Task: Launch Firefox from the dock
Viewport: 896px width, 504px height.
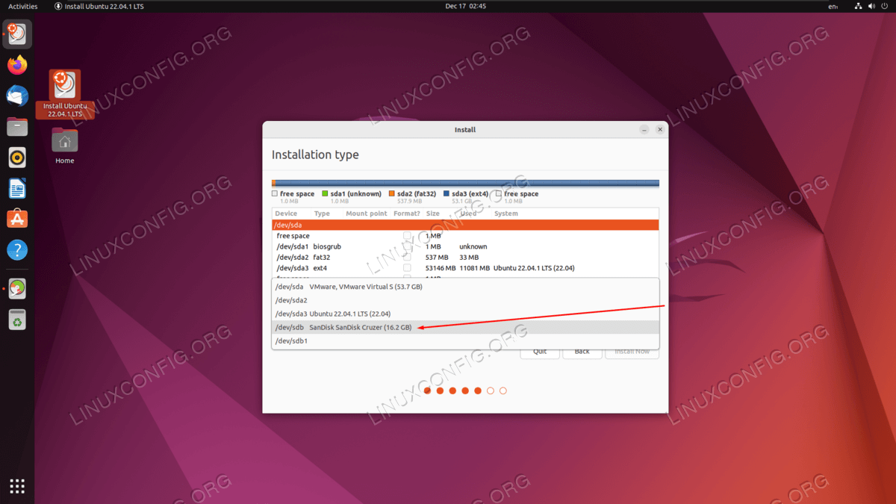Action: [17, 65]
